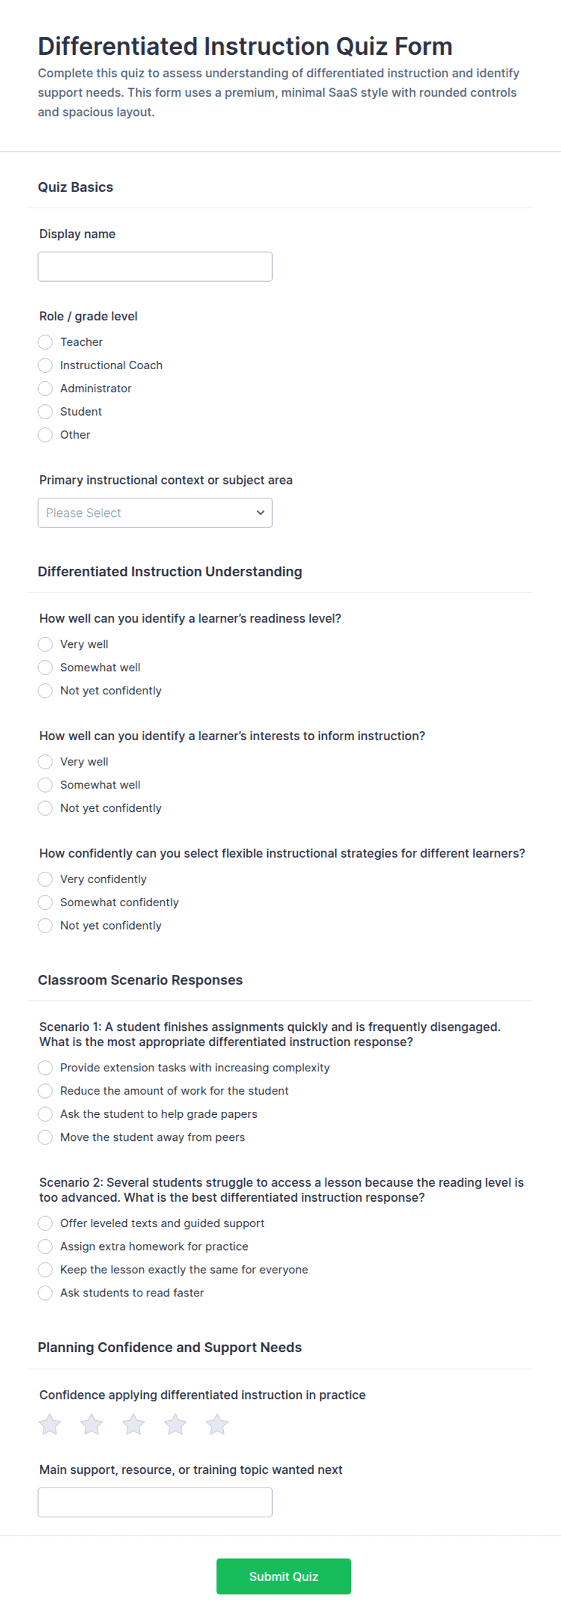Image resolution: width=561 pixels, height=1624 pixels.
Task: Click the dropdown chevron arrow
Action: (x=261, y=513)
